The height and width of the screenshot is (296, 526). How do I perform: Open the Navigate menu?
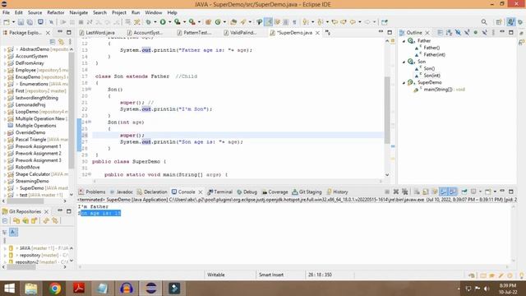[79, 12]
